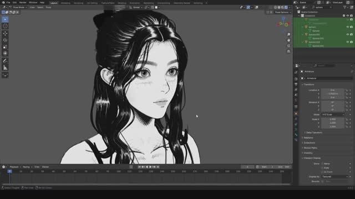
Task: Enable In Front checkbox
Action: coord(322,172)
